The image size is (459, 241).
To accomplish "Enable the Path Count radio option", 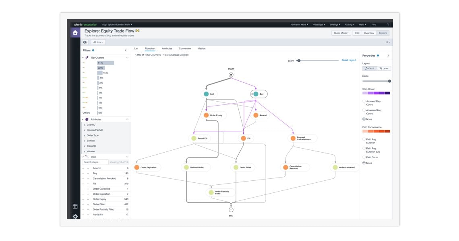I will (364, 157).
